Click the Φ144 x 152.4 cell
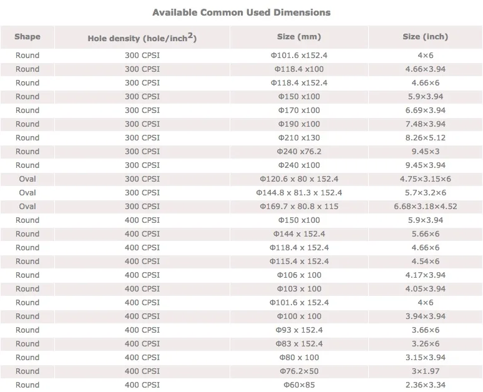This screenshot has height=392, width=483. pos(299,234)
